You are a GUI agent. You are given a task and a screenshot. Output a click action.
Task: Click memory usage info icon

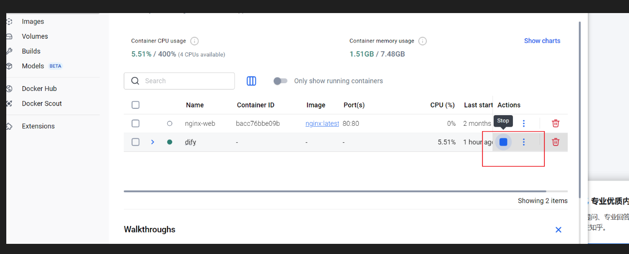click(x=422, y=41)
